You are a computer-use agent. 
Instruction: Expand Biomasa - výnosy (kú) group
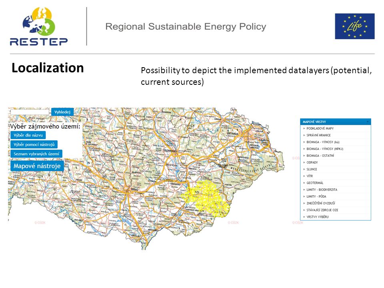[336, 142]
